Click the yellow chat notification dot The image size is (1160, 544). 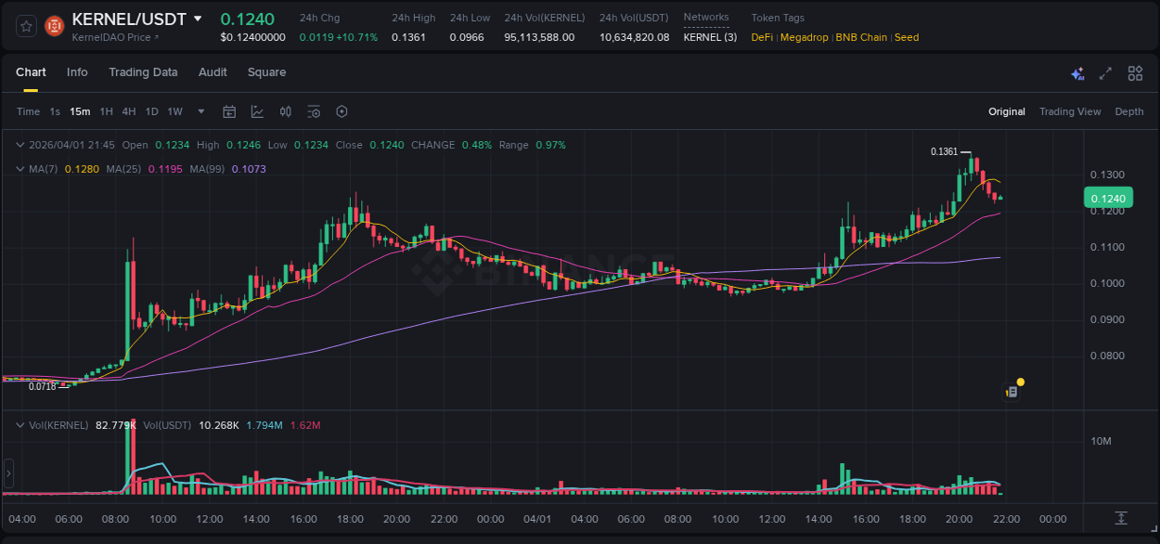pos(1020,382)
